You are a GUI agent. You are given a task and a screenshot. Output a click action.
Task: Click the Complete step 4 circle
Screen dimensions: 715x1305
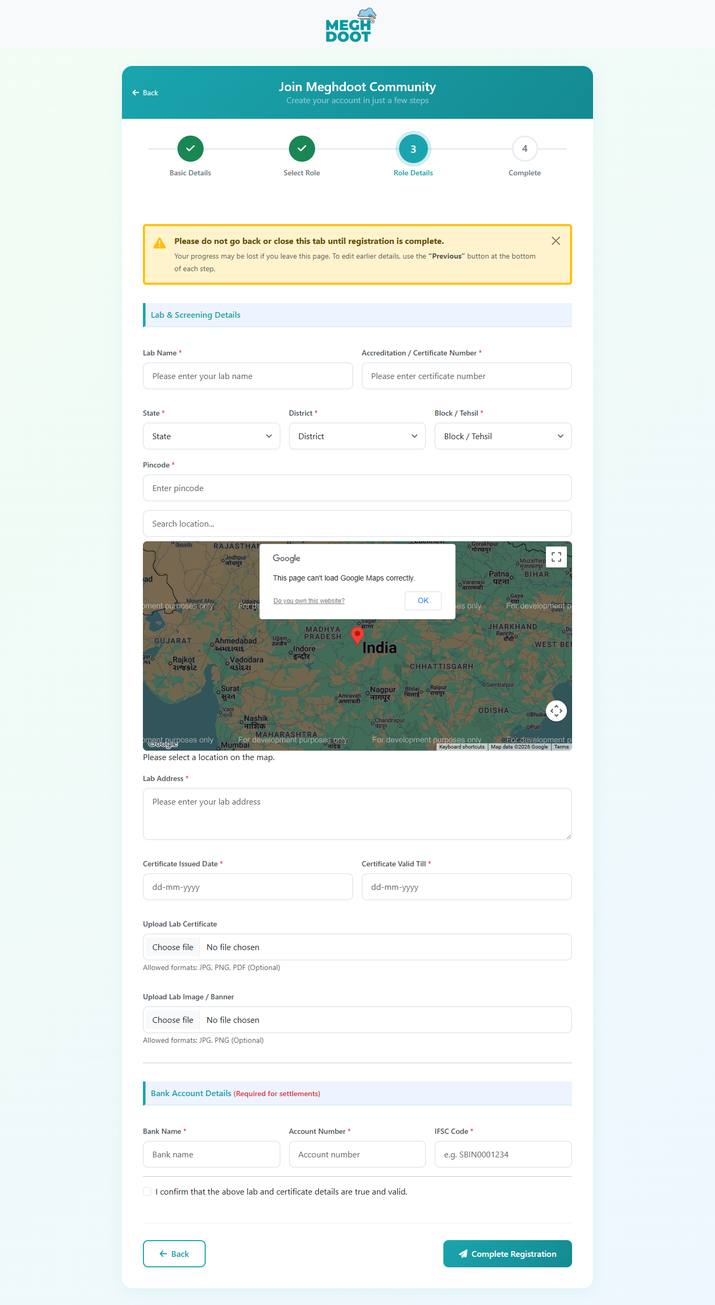(x=525, y=149)
